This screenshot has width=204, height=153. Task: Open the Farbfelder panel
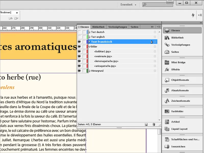pos(182,111)
